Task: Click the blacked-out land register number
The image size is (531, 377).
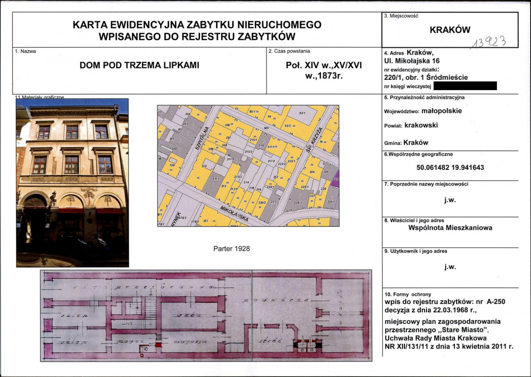Action: point(465,86)
